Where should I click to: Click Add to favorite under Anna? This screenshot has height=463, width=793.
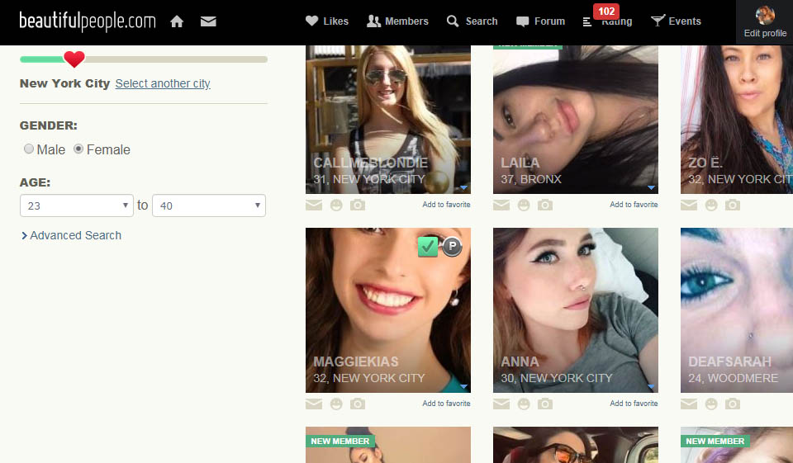coord(634,404)
